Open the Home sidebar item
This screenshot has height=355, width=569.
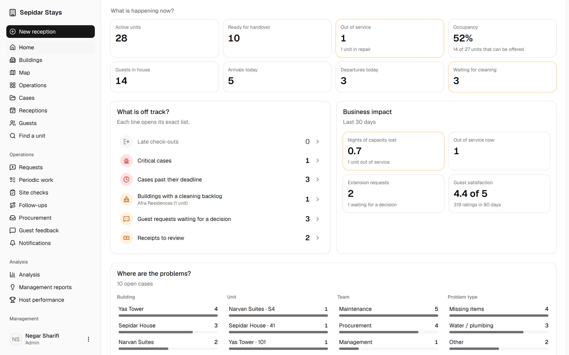50,47
